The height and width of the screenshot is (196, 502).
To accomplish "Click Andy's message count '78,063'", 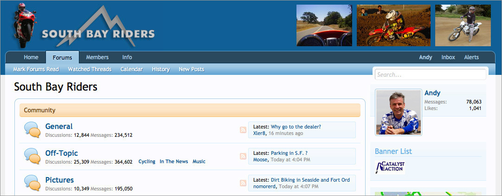I will (474, 102).
